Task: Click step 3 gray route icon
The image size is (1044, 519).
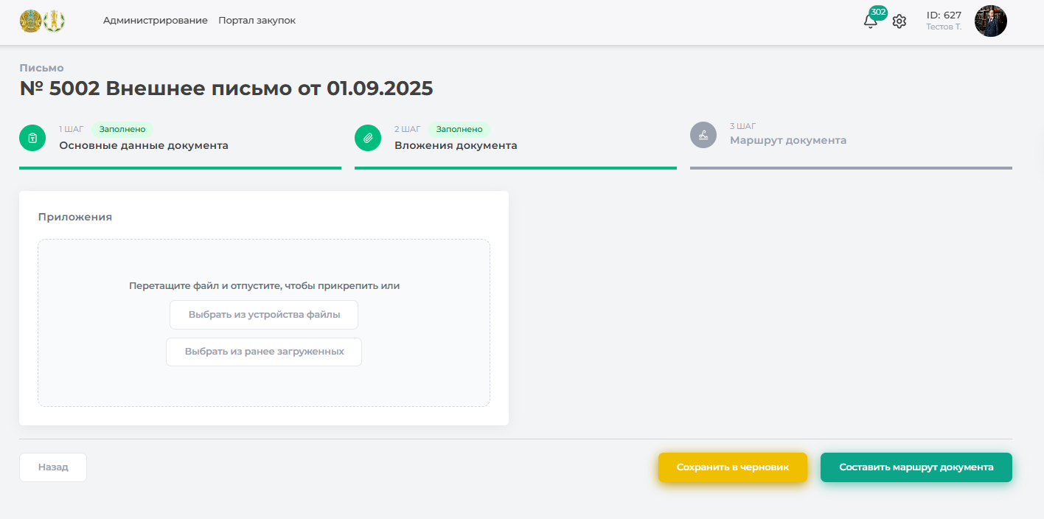Action: tap(703, 135)
